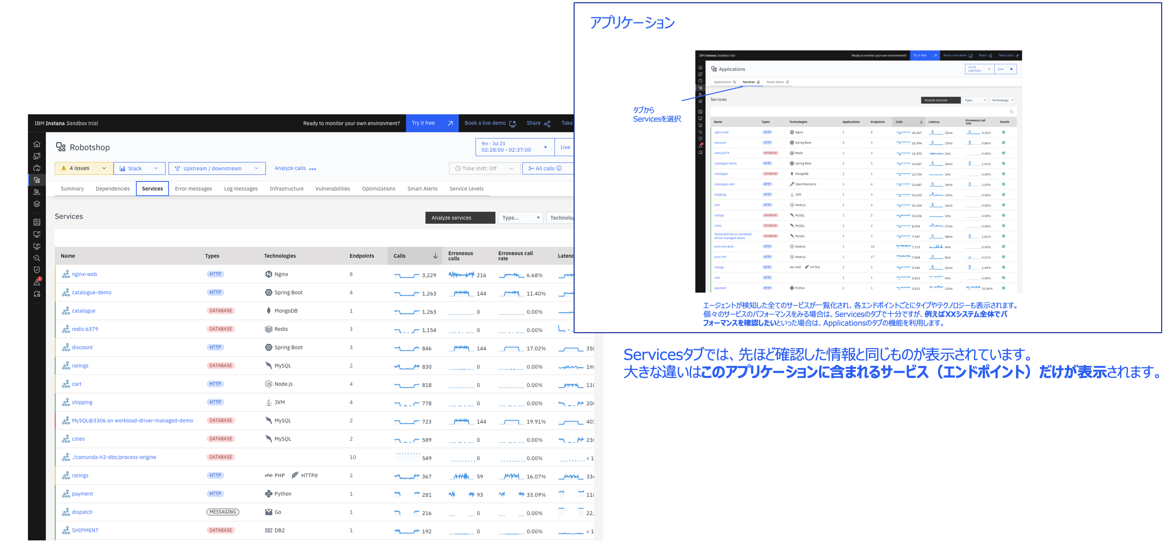Open the Type filter dropdown

point(520,218)
